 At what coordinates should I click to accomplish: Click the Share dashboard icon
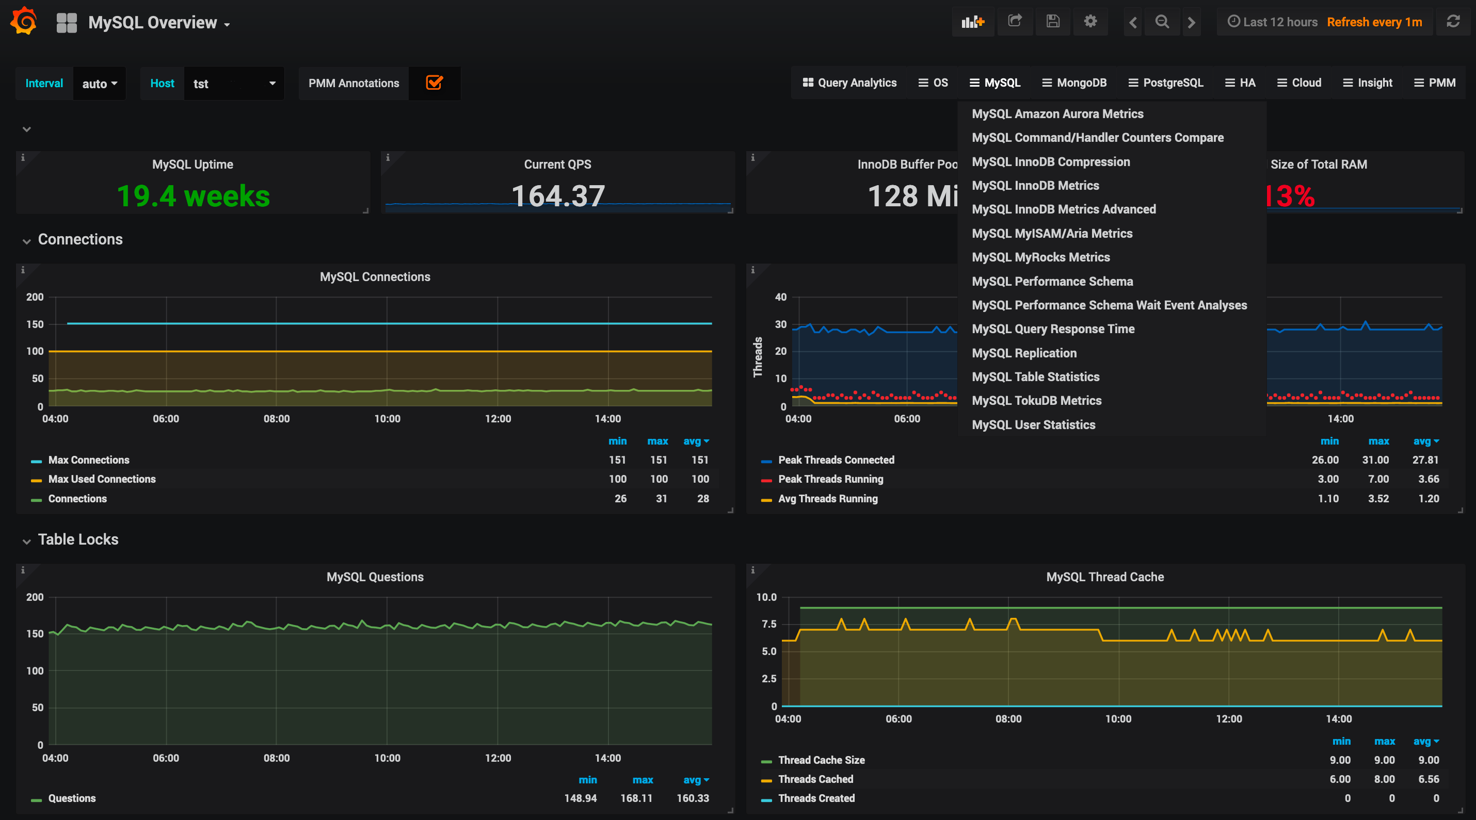pyautogui.click(x=1015, y=22)
